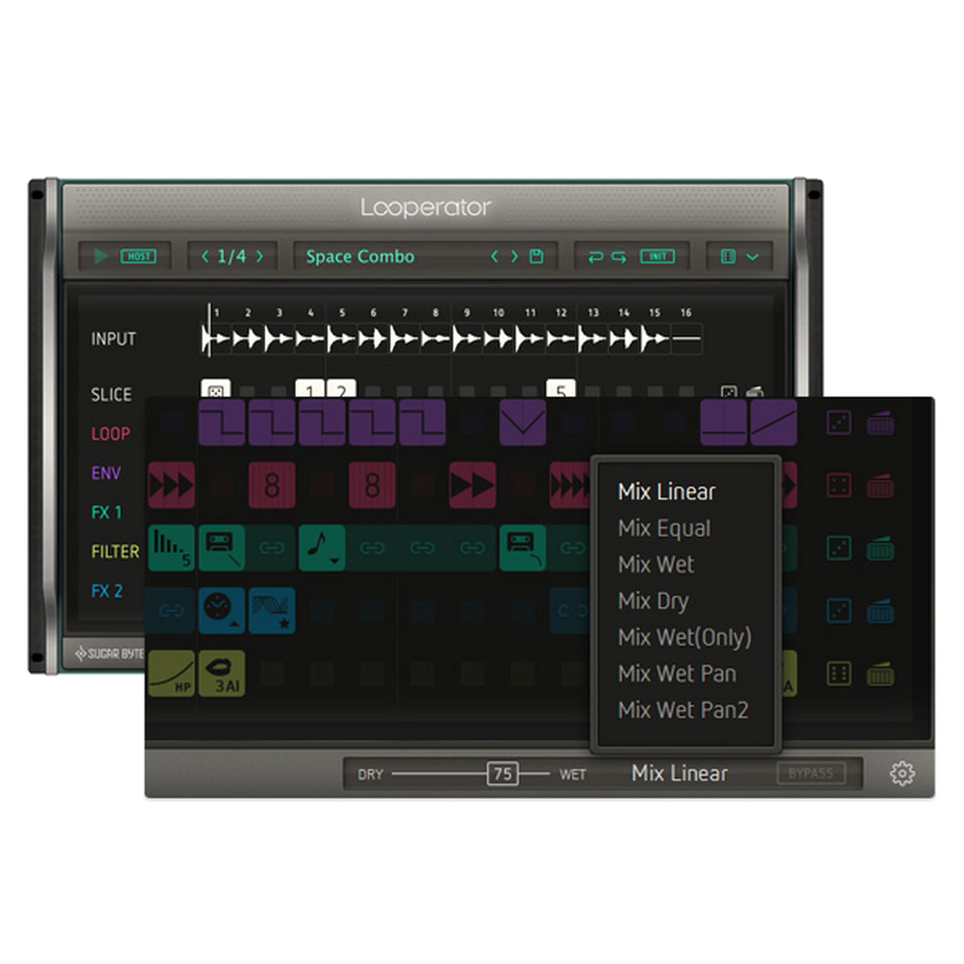Start playback with the play triangle
Image resolution: width=964 pixels, height=964 pixels.
pos(101,257)
